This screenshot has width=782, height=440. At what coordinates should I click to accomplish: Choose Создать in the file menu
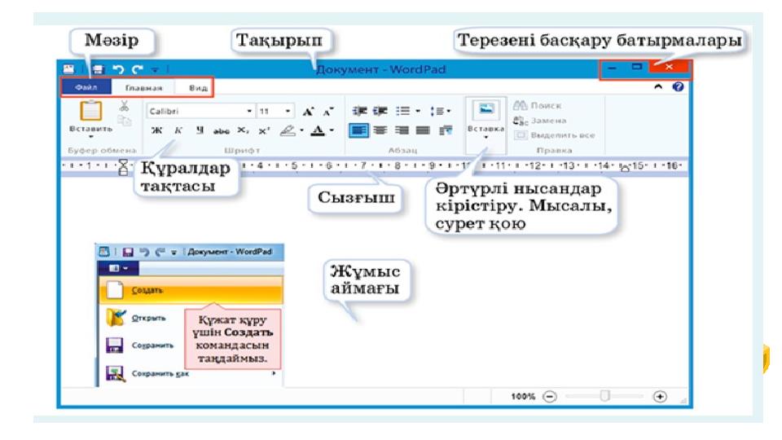coord(191,290)
